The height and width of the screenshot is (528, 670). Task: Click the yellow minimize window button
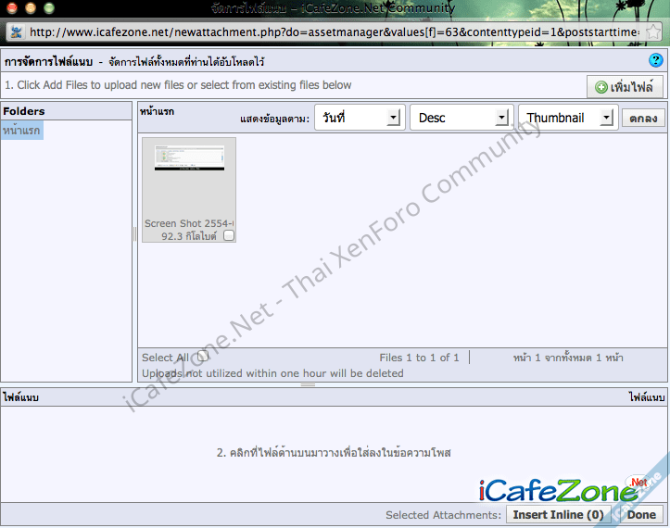pyautogui.click(x=29, y=8)
